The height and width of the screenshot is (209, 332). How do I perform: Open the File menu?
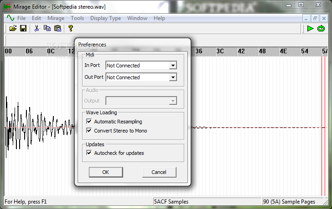coord(21,18)
